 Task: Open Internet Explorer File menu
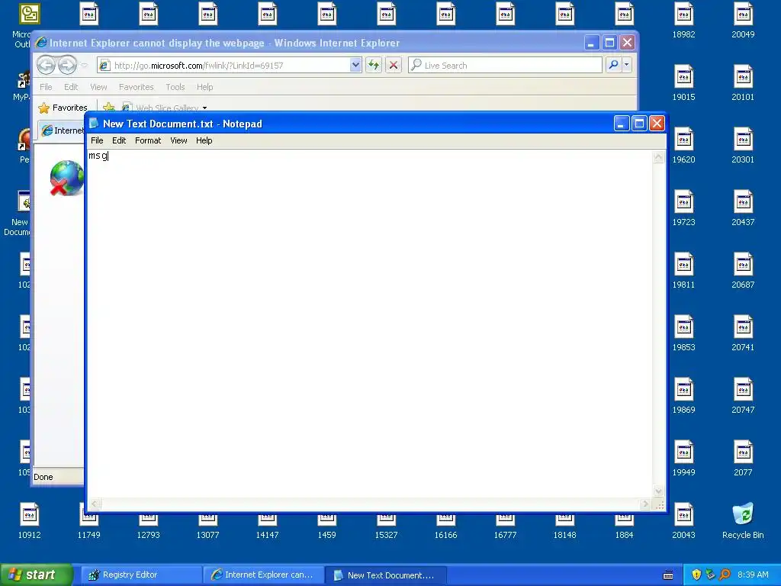(x=46, y=87)
